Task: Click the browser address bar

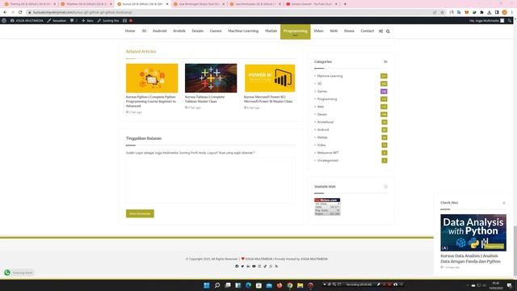Action: (231, 12)
